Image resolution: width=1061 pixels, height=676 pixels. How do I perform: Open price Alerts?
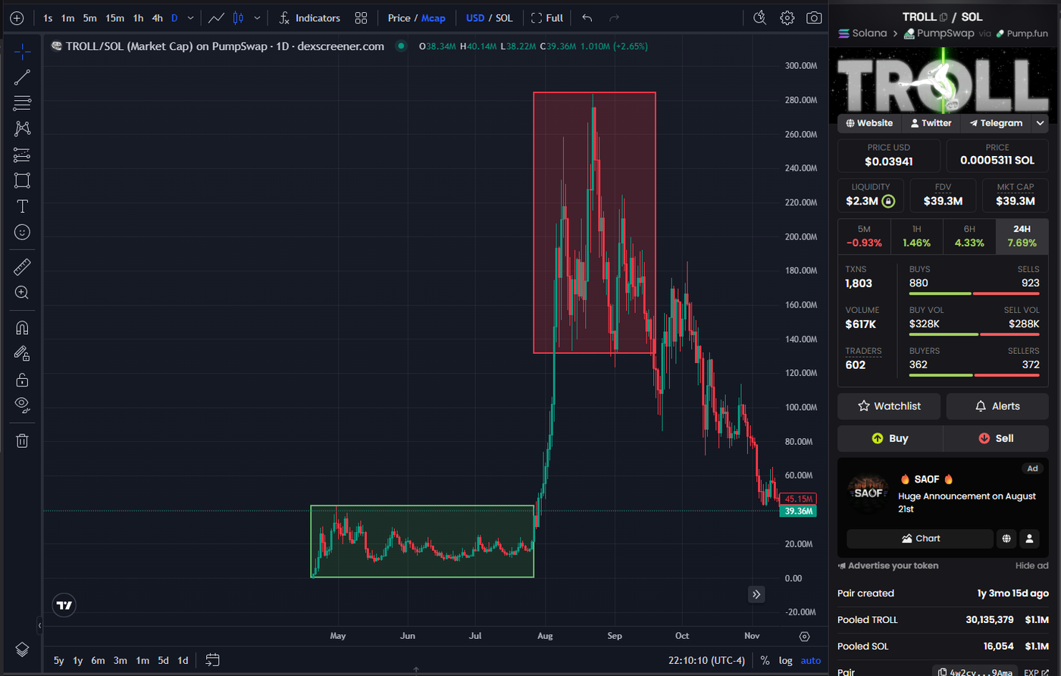click(997, 406)
